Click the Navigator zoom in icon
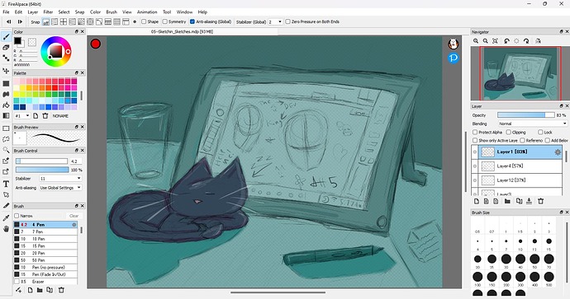 click(476, 41)
